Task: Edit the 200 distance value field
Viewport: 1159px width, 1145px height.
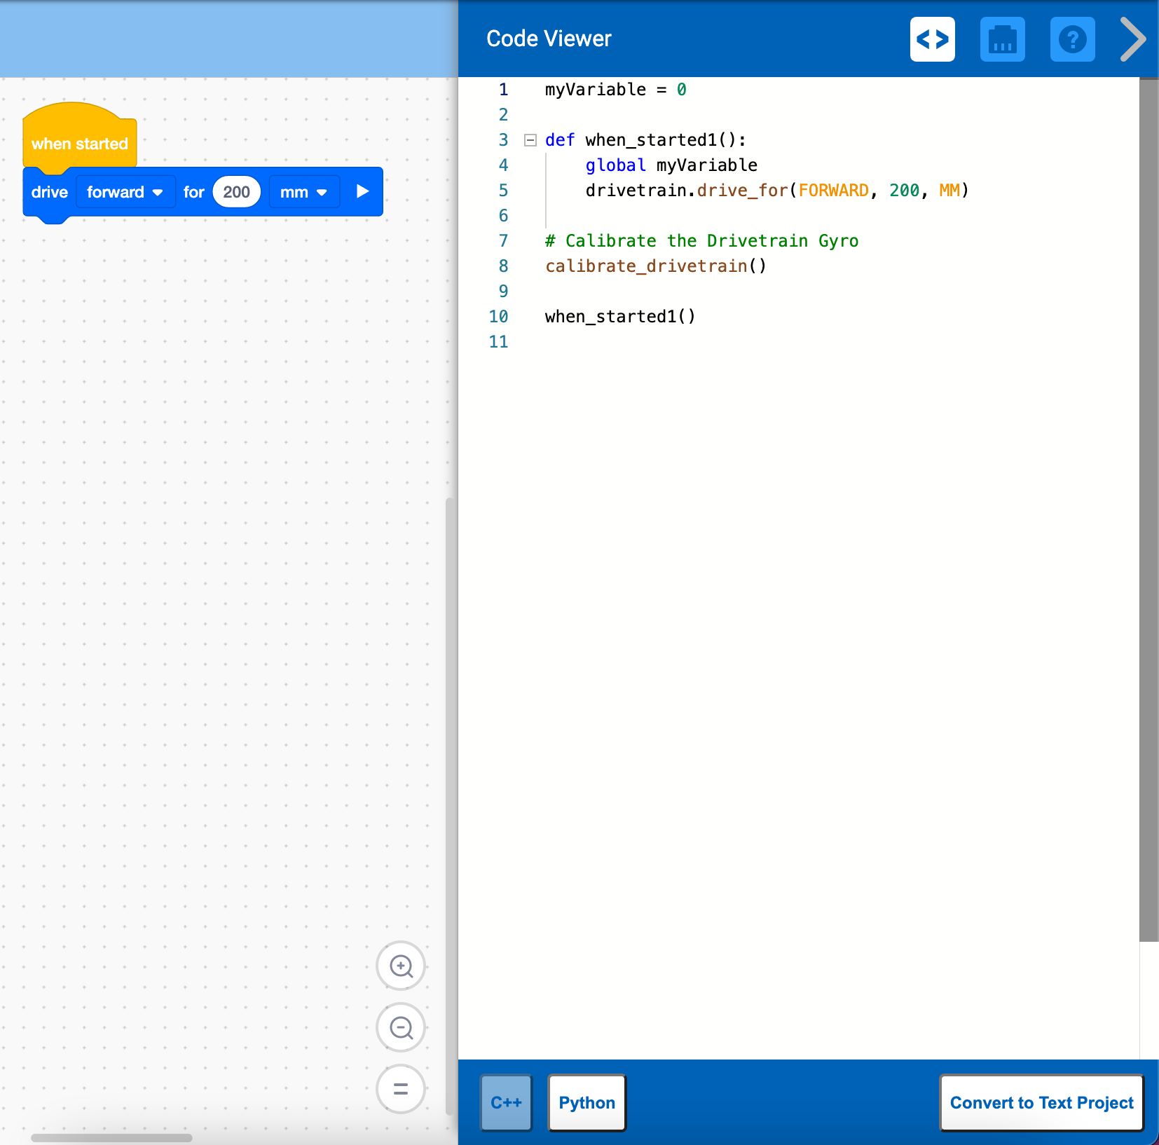Action: tap(236, 191)
